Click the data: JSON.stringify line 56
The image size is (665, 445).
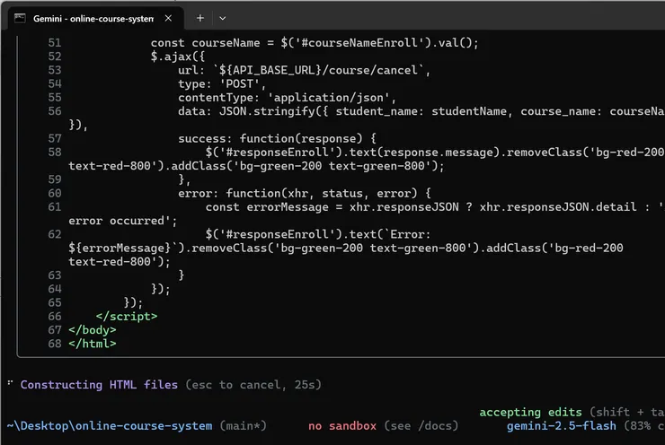tap(421, 111)
